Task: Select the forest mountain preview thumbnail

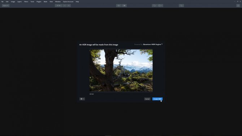Action: tap(121, 70)
